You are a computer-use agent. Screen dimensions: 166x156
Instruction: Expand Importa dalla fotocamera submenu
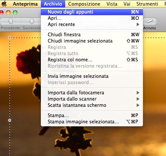pos(92,93)
